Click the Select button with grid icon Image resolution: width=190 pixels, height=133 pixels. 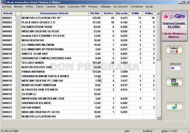(x=174, y=50)
